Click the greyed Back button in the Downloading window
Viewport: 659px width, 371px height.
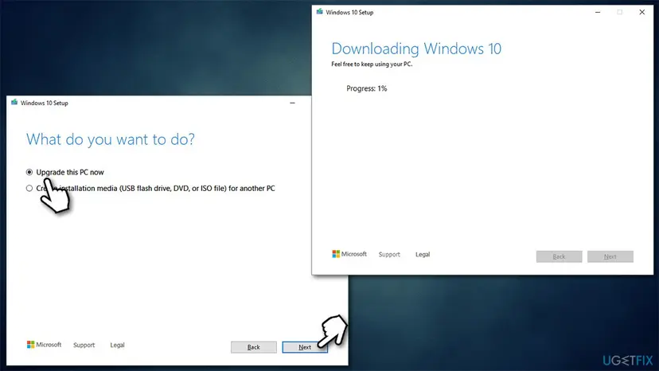559,256
